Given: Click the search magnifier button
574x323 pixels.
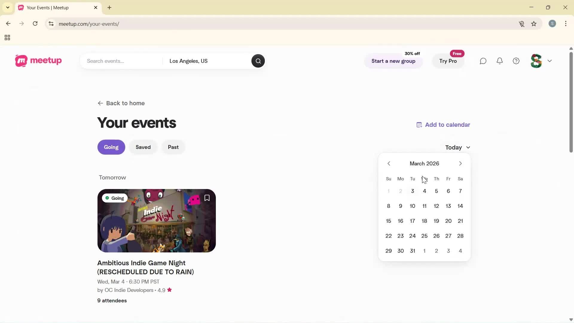Looking at the screenshot, I should coord(258,61).
